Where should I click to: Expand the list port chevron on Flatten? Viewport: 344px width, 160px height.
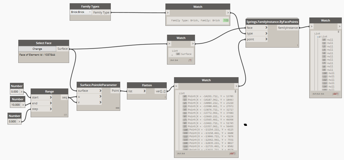[x=144, y=91]
